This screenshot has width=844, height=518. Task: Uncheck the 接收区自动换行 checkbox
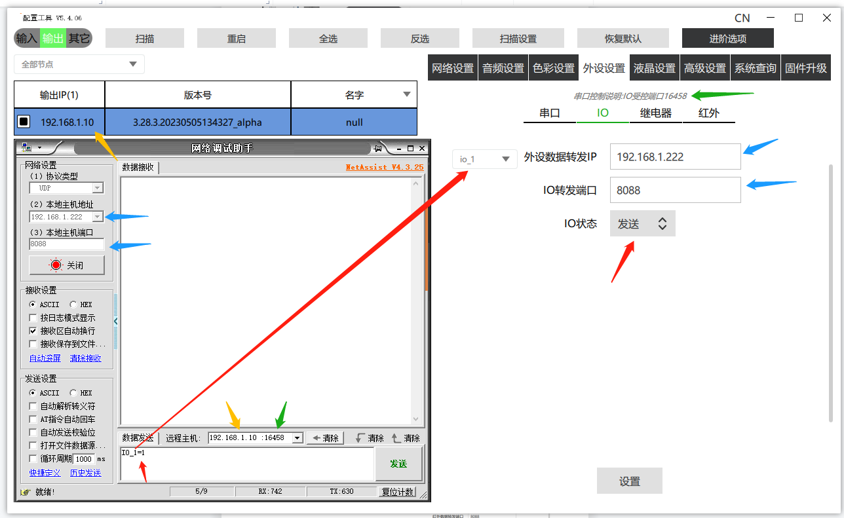click(x=33, y=331)
